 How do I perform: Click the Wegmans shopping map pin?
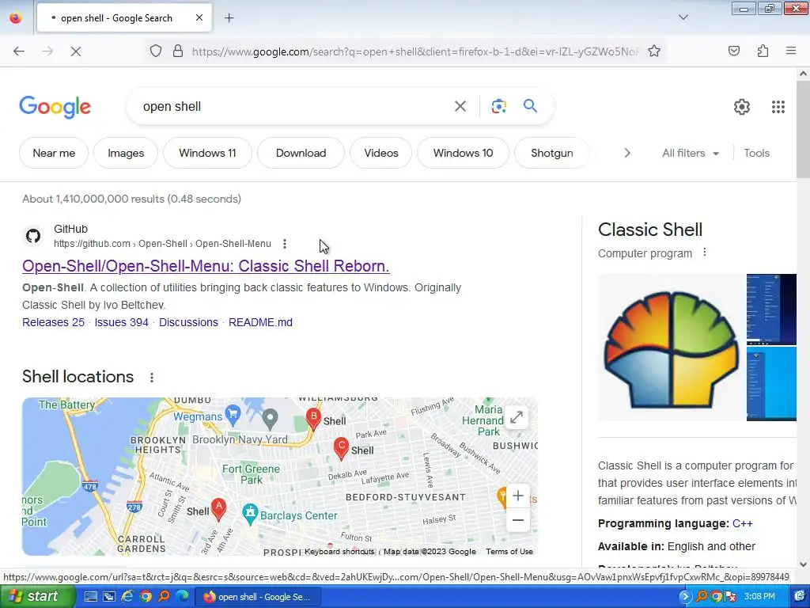(233, 415)
